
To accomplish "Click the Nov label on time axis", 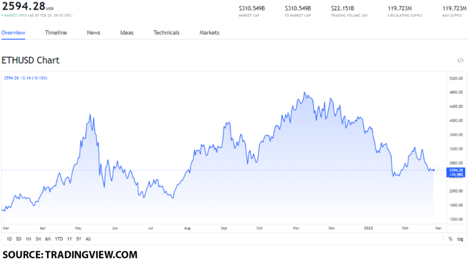I will point(296,228).
